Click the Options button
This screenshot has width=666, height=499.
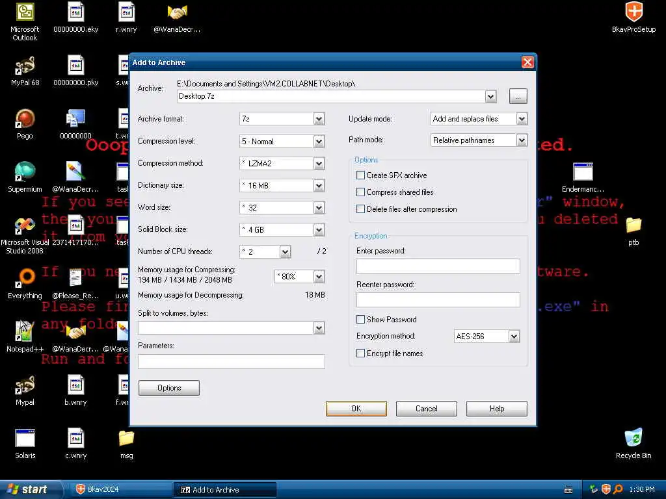[169, 388]
